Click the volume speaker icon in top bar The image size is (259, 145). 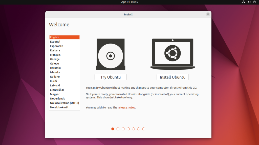(x=249, y=2)
